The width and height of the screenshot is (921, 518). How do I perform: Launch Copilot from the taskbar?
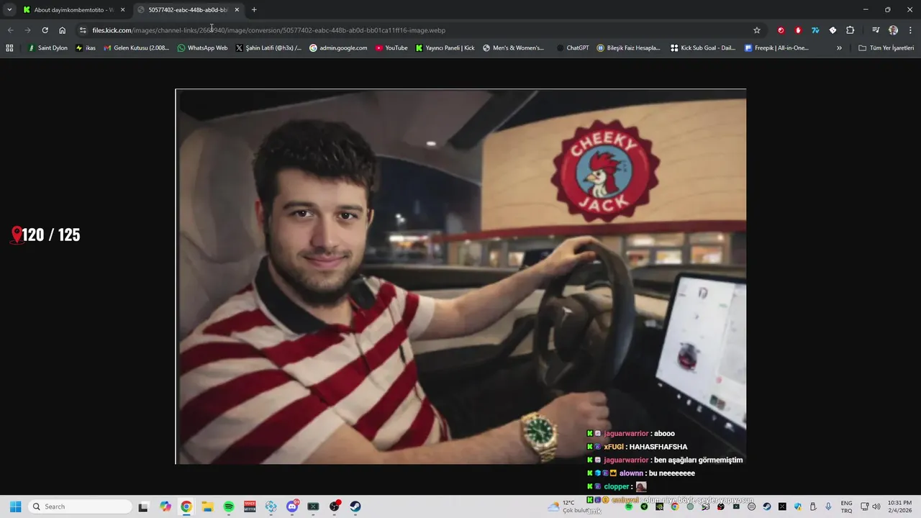pos(165,506)
